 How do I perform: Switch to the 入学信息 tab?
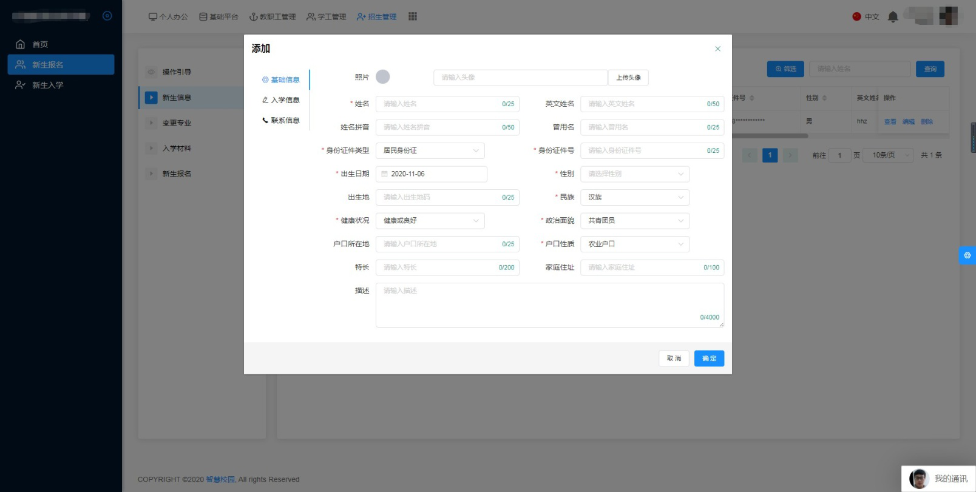point(281,100)
